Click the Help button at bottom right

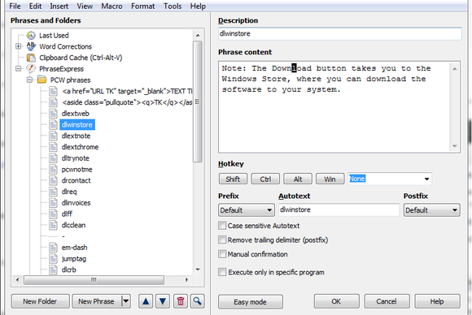[x=437, y=301]
